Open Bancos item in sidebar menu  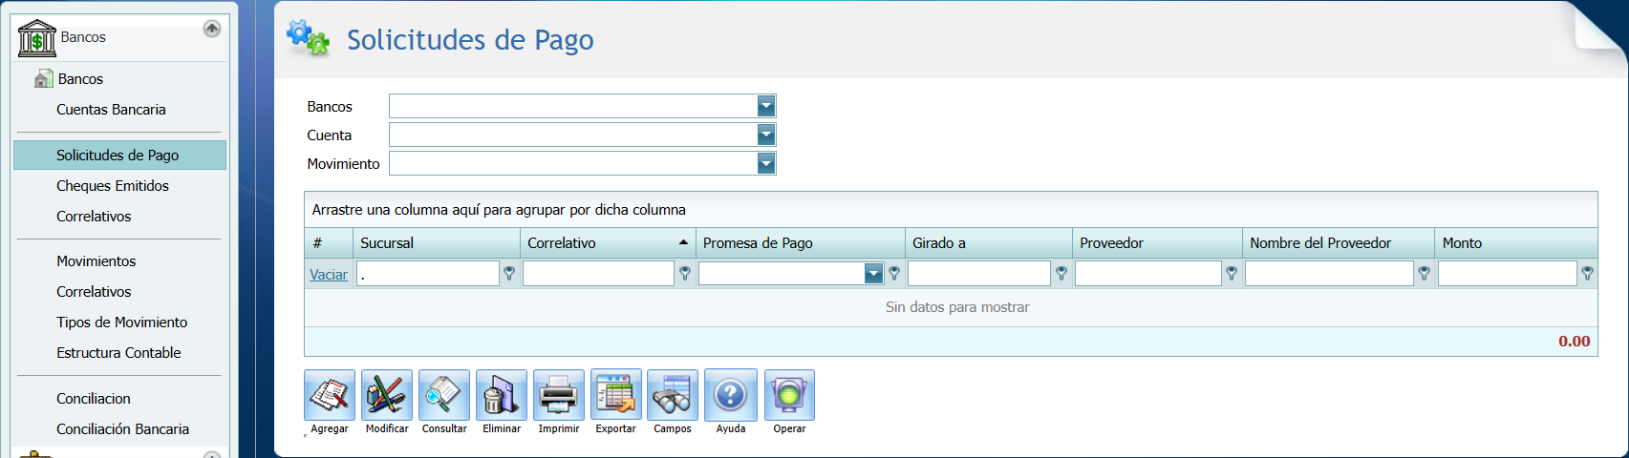(x=80, y=79)
